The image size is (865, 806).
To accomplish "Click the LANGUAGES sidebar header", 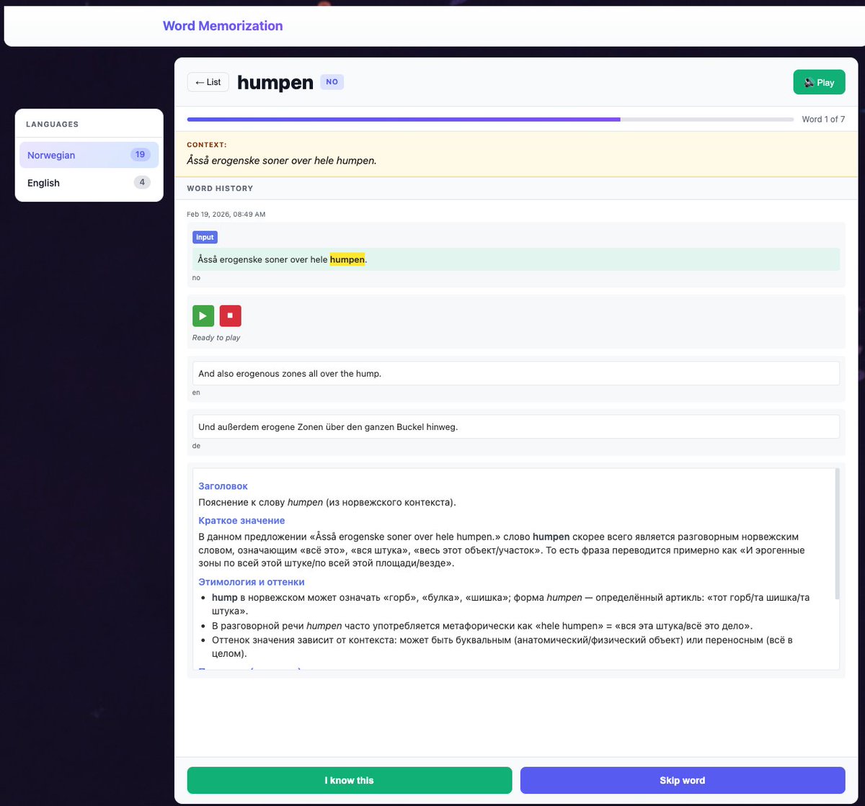I will click(52, 125).
